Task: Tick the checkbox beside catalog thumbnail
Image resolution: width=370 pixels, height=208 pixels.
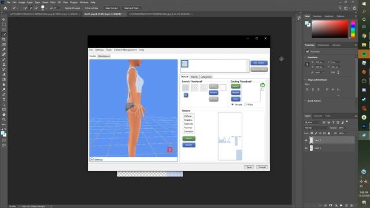Action: pyautogui.click(x=262, y=90)
